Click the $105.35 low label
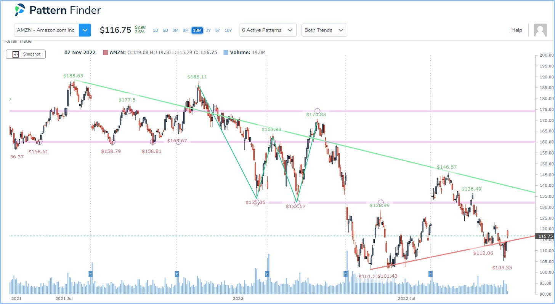Screen dimensions: 555x304 click(x=502, y=268)
